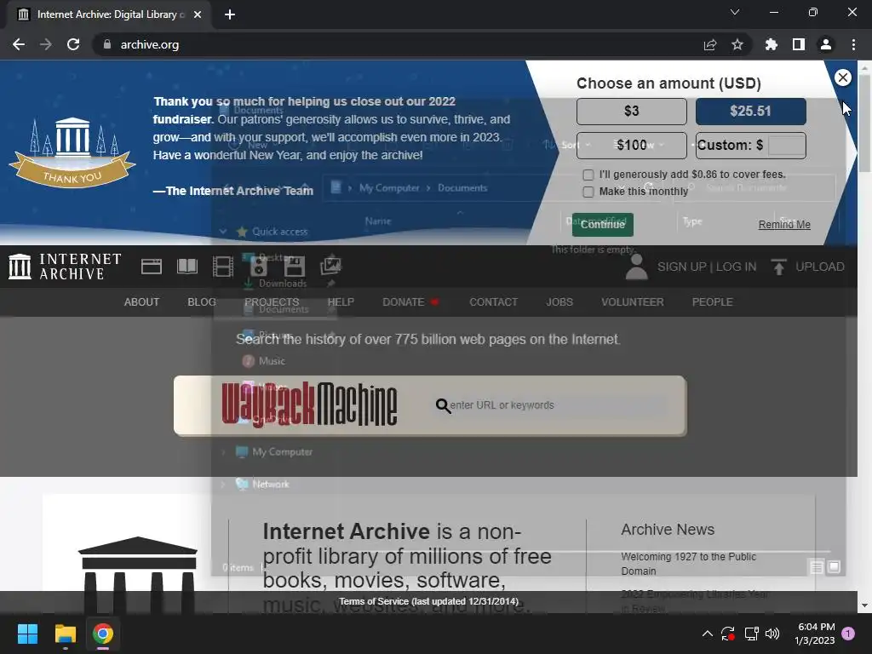Open a new browser tab
Image resolution: width=872 pixels, height=654 pixels.
(230, 14)
